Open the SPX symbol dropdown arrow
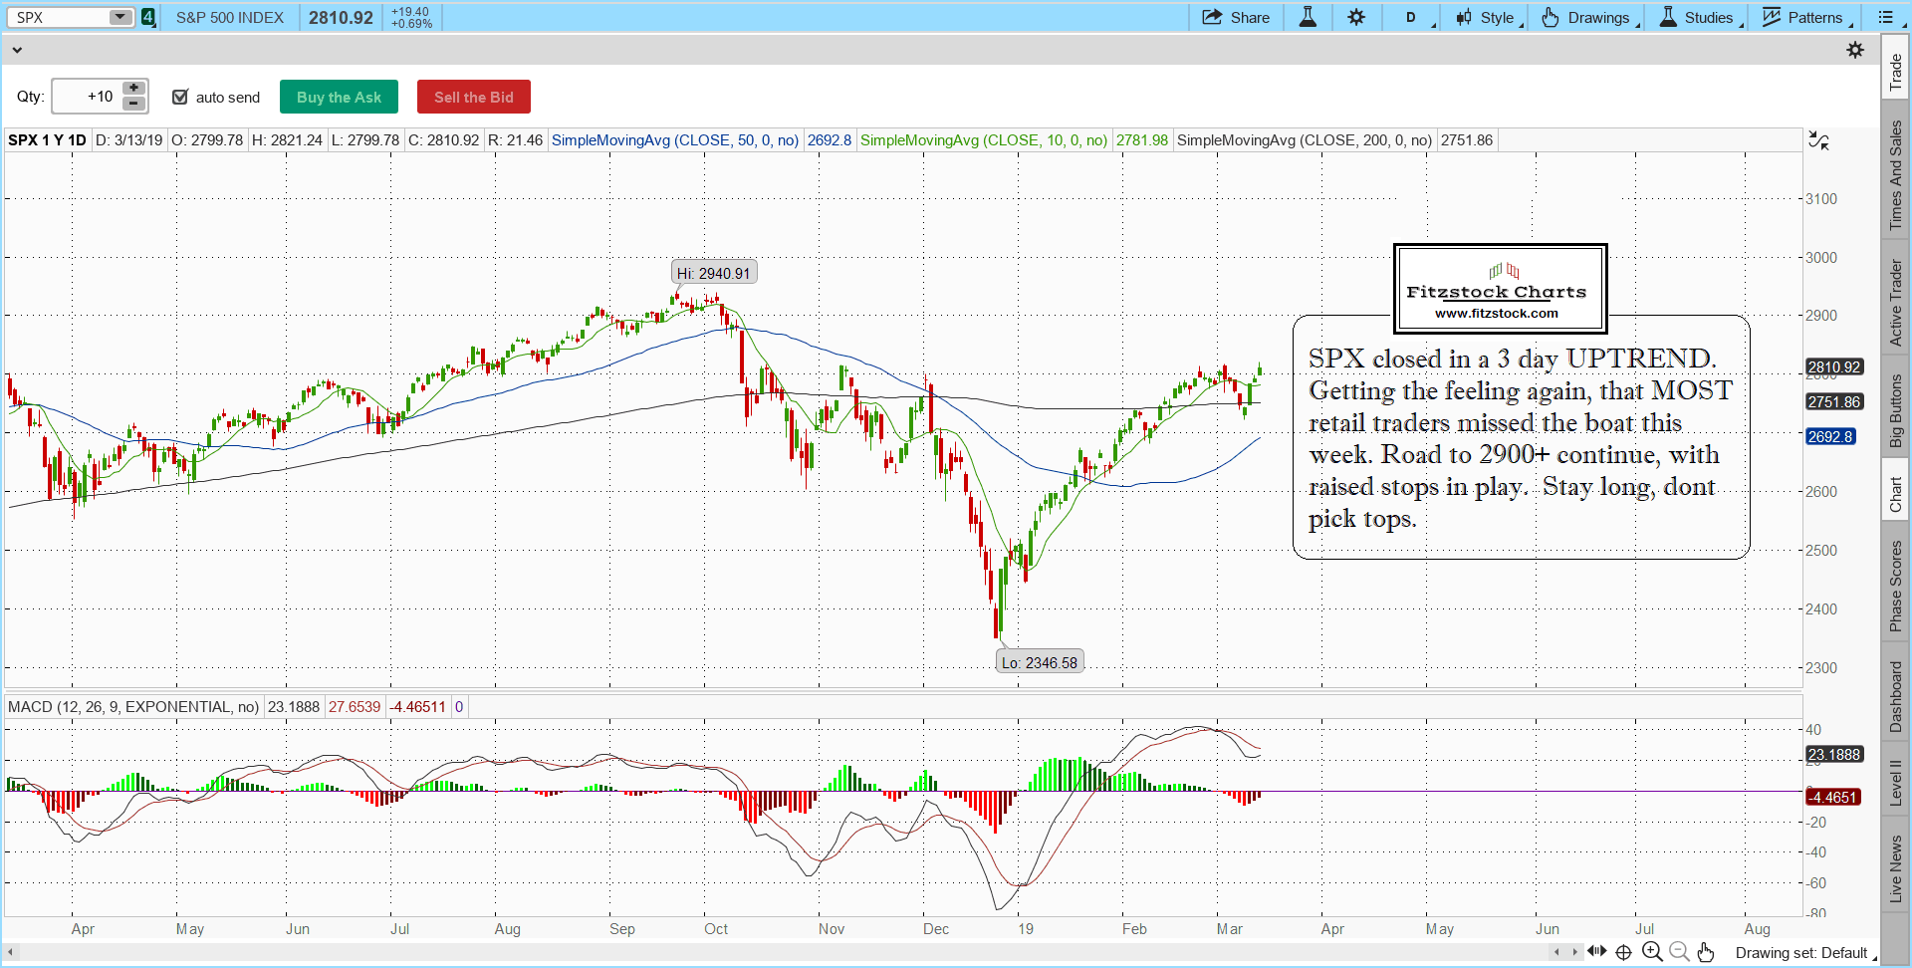Screen dimensions: 1912x968 click(x=120, y=17)
